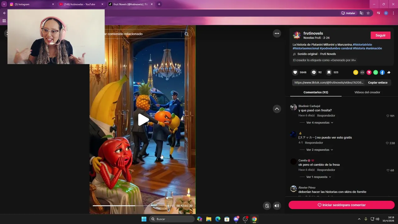This screenshot has height=224, width=398.
Task: Open Chrome profile avatar G
Action: pyautogui.click(x=386, y=13)
